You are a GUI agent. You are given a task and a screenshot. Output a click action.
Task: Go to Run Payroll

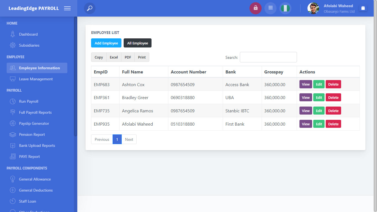(x=28, y=101)
